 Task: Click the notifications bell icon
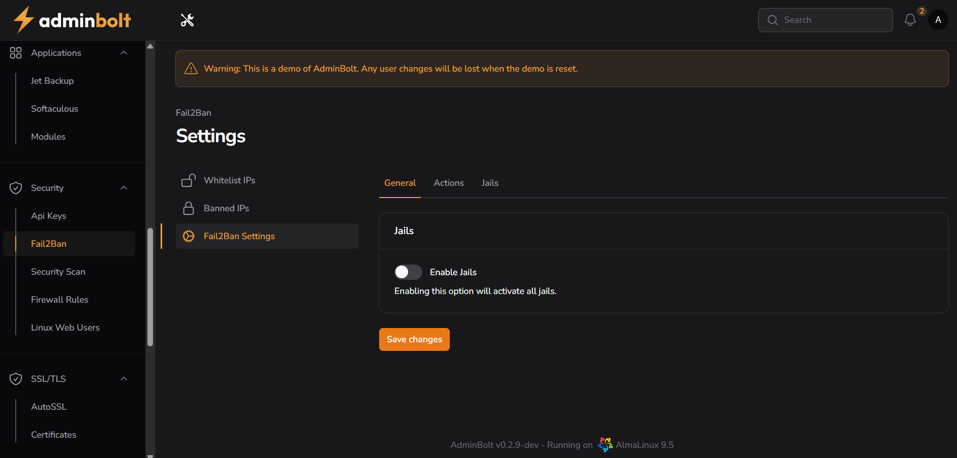pyautogui.click(x=910, y=20)
